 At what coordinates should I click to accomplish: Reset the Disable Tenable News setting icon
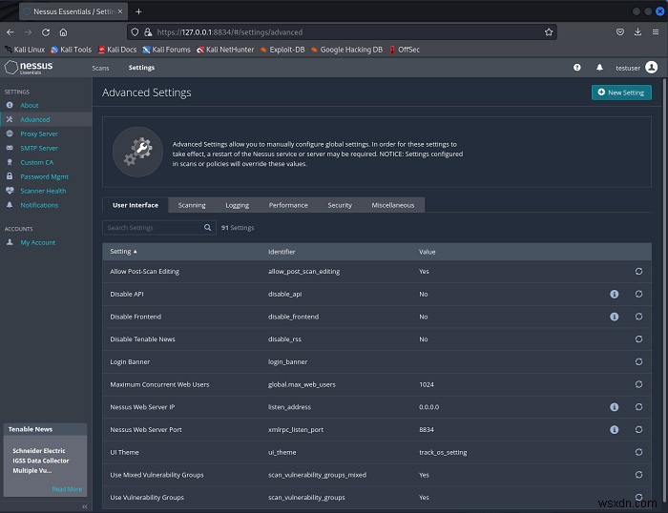pyautogui.click(x=638, y=339)
